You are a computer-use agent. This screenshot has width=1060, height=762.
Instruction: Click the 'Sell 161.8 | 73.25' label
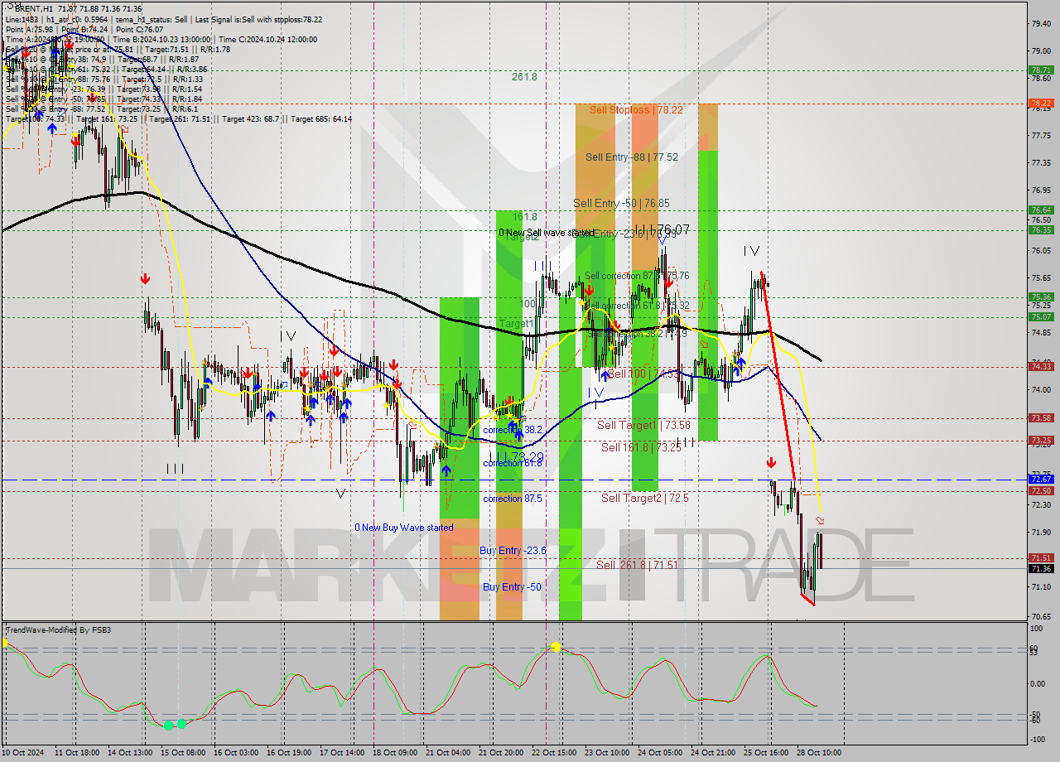[643, 447]
